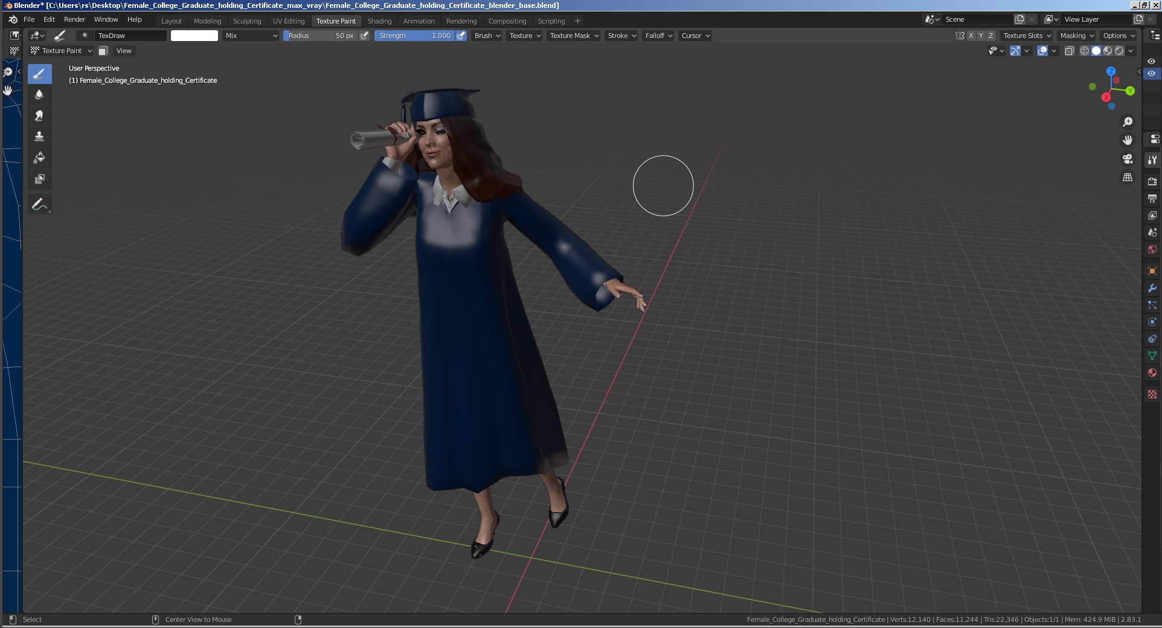Switch perspective/orthographic with the grid icon
1162x628 pixels.
(1128, 178)
